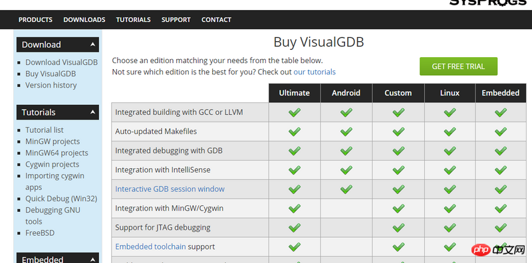Collapse the Embedded sidebar section arrow
This screenshot has width=532, height=263.
click(x=92, y=260)
